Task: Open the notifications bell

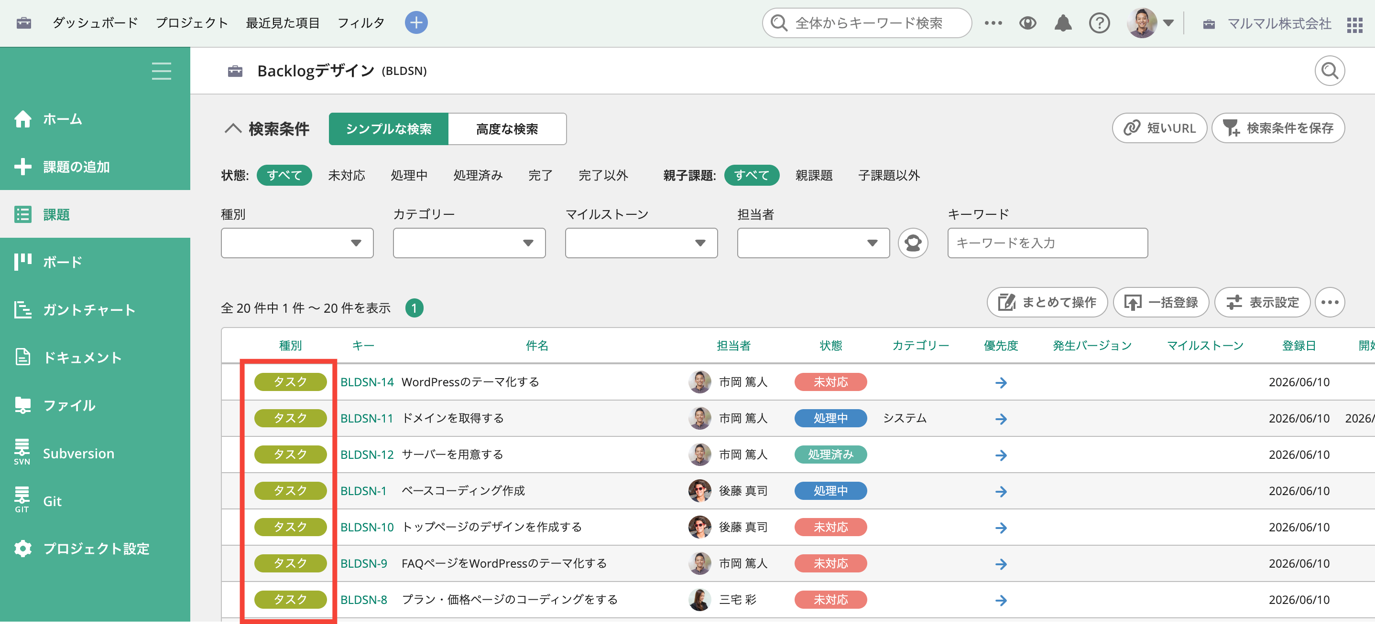Action: (1063, 23)
